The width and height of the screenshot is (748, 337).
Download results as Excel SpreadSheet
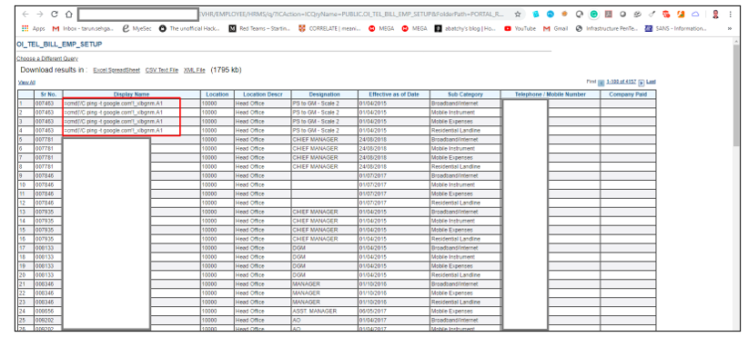click(116, 70)
